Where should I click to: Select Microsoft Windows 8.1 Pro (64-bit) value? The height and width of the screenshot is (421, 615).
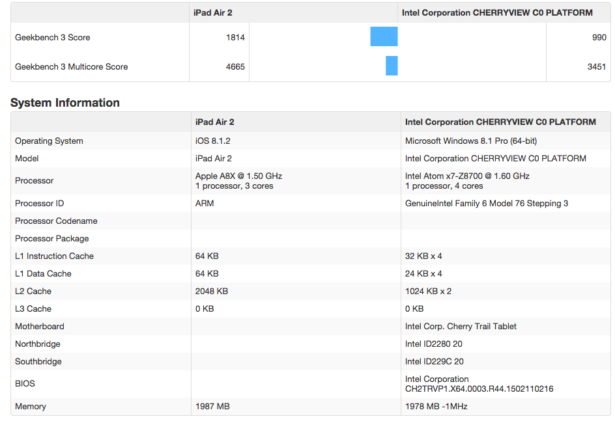tap(471, 141)
